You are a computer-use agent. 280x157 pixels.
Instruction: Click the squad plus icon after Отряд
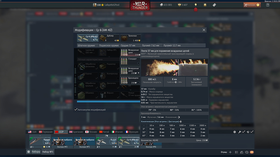[x=230, y=152]
